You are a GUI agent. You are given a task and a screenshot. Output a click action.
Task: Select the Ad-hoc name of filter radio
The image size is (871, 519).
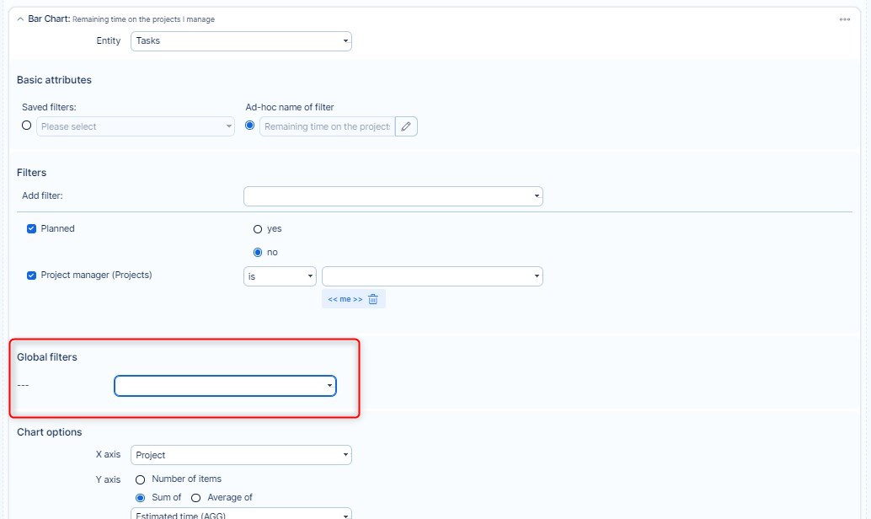[x=249, y=126]
